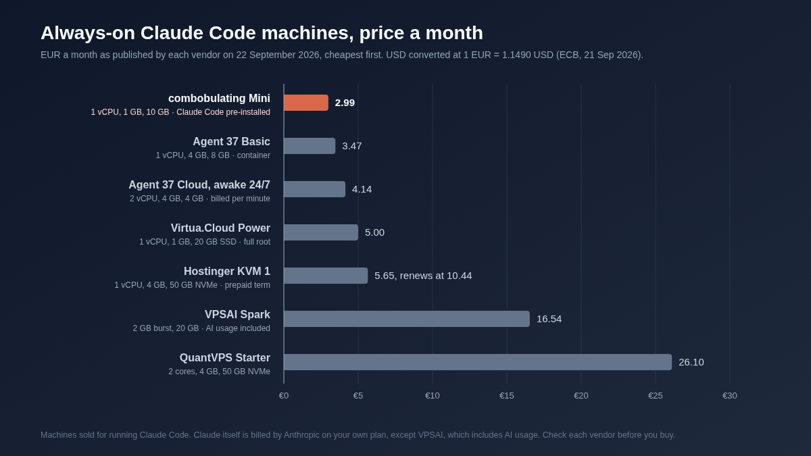Screen dimensions: 811x456
Task: Click the Hostinger KVM 1 bar
Action: (326, 276)
